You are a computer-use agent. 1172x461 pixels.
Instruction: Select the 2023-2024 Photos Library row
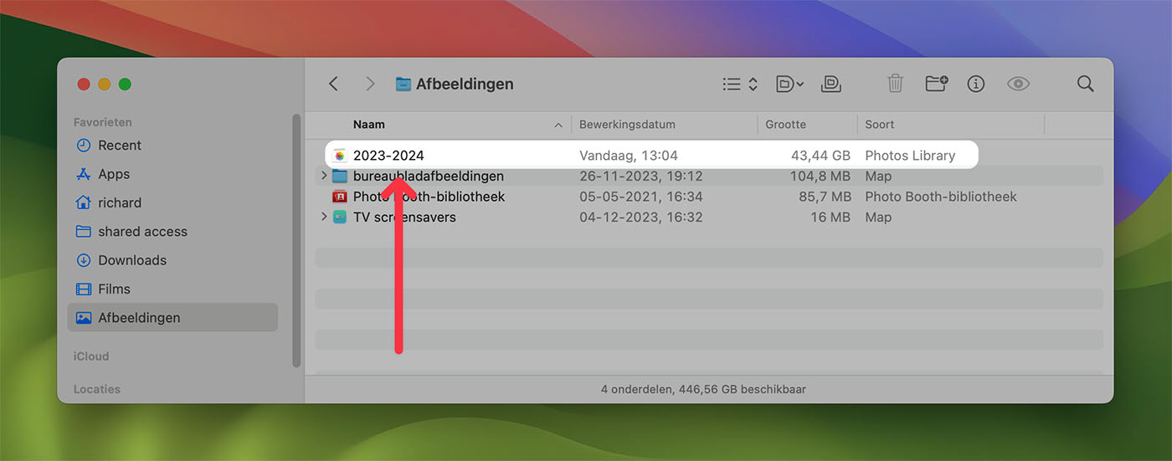click(650, 156)
